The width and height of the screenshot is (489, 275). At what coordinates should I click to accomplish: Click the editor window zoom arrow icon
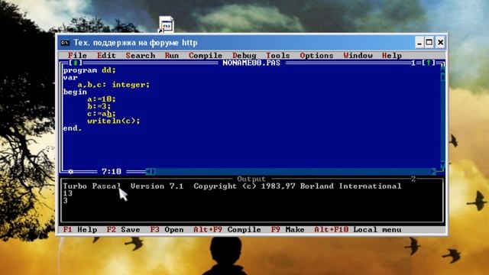coord(429,63)
